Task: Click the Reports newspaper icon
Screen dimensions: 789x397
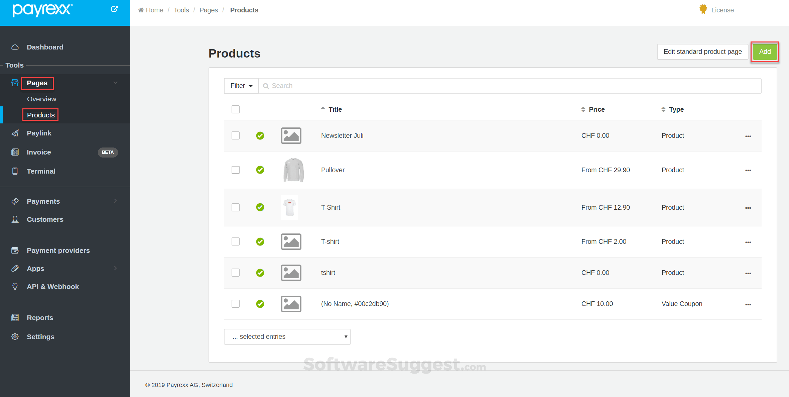Action: pos(15,318)
